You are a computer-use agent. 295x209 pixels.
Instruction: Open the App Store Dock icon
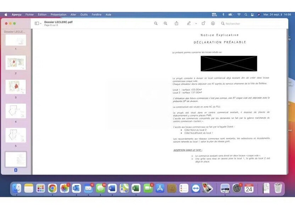coord(160,188)
